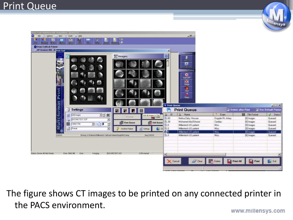
Task: Open the Tools menu
Action: click(x=70, y=36)
